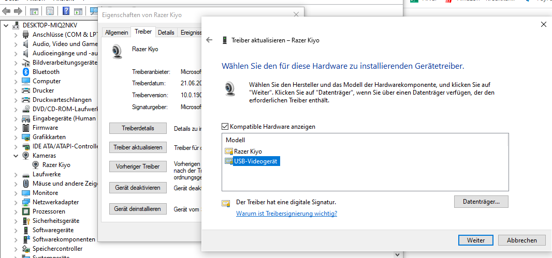Click the blue Help question mark icon

pos(66,11)
